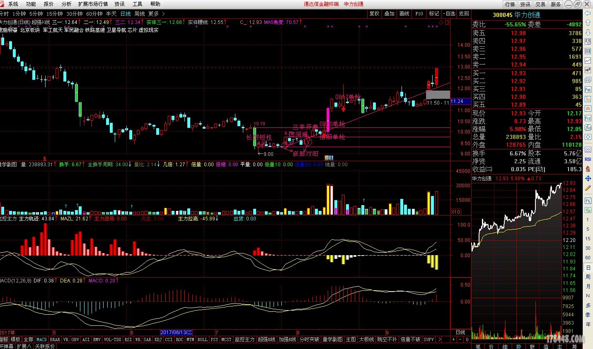The image size is (593, 349).
Task: Click the square circle icon below f(x)
Action: pyautogui.click(x=588, y=137)
